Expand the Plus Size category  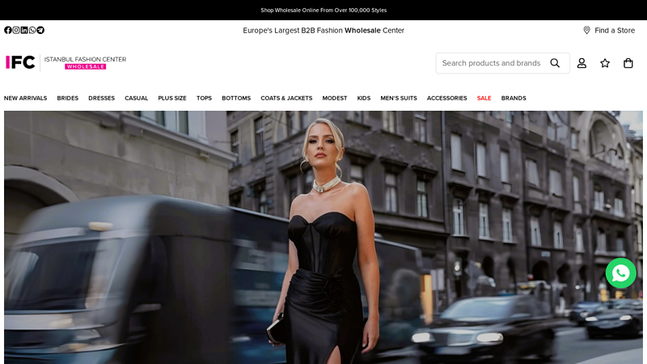(172, 99)
